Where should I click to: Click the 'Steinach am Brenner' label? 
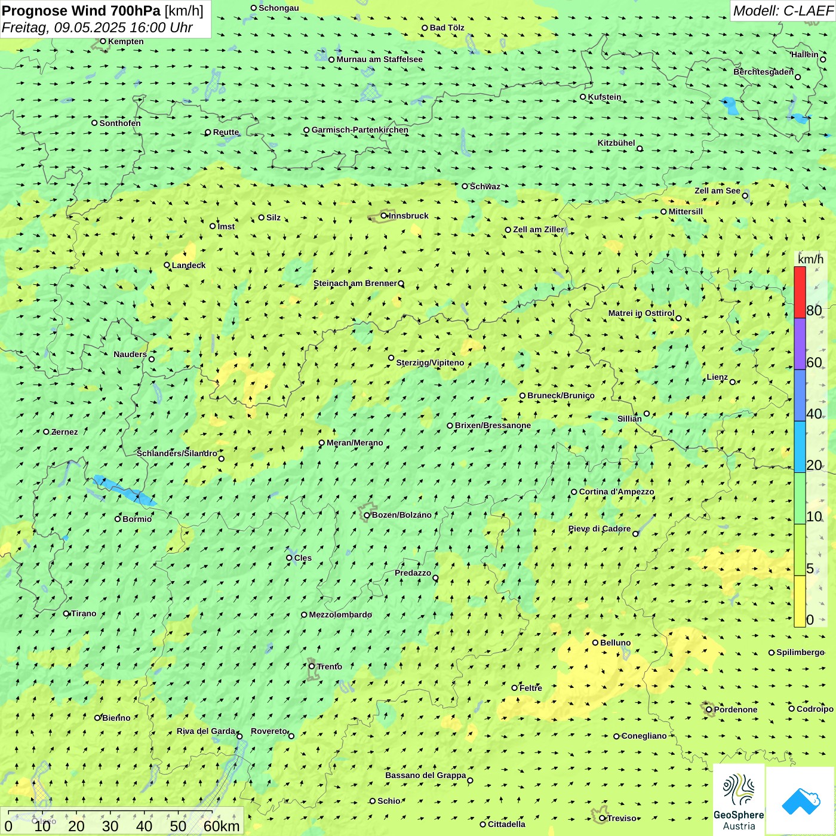click(355, 283)
